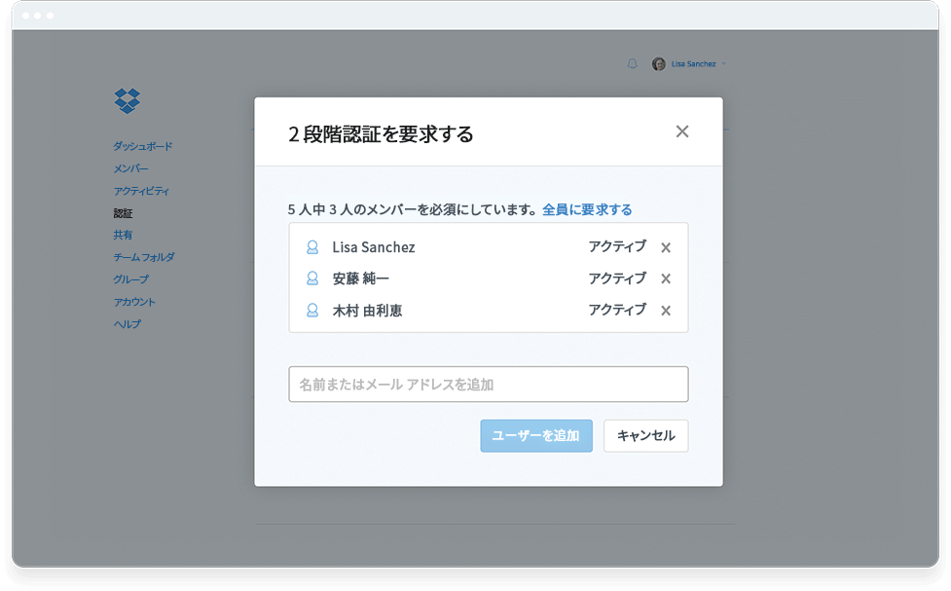Select 認証 in the sidebar
The height and width of the screenshot is (591, 951).
(x=125, y=212)
